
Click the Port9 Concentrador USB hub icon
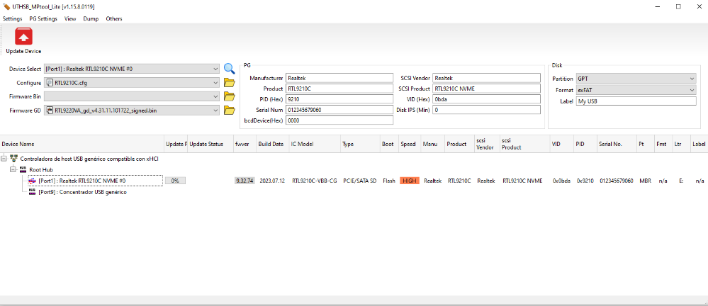(32, 192)
